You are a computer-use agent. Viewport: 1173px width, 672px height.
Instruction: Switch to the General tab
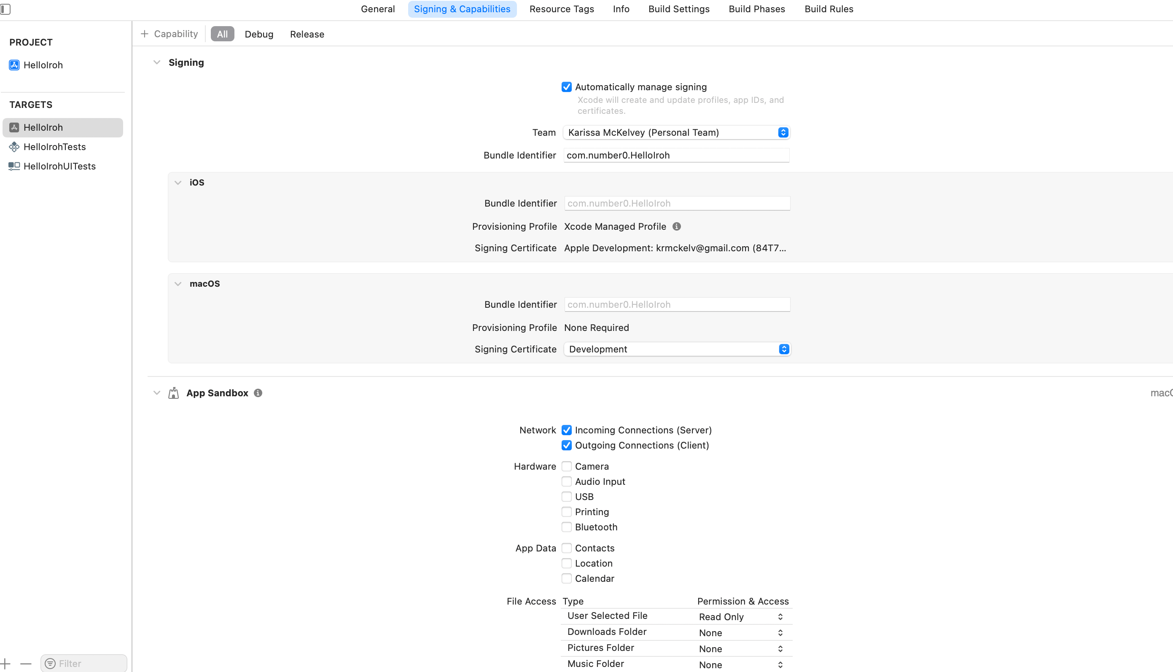[378, 9]
